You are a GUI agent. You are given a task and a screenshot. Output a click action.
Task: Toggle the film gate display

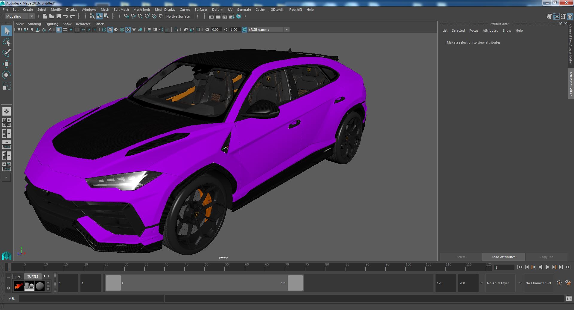[65, 30]
